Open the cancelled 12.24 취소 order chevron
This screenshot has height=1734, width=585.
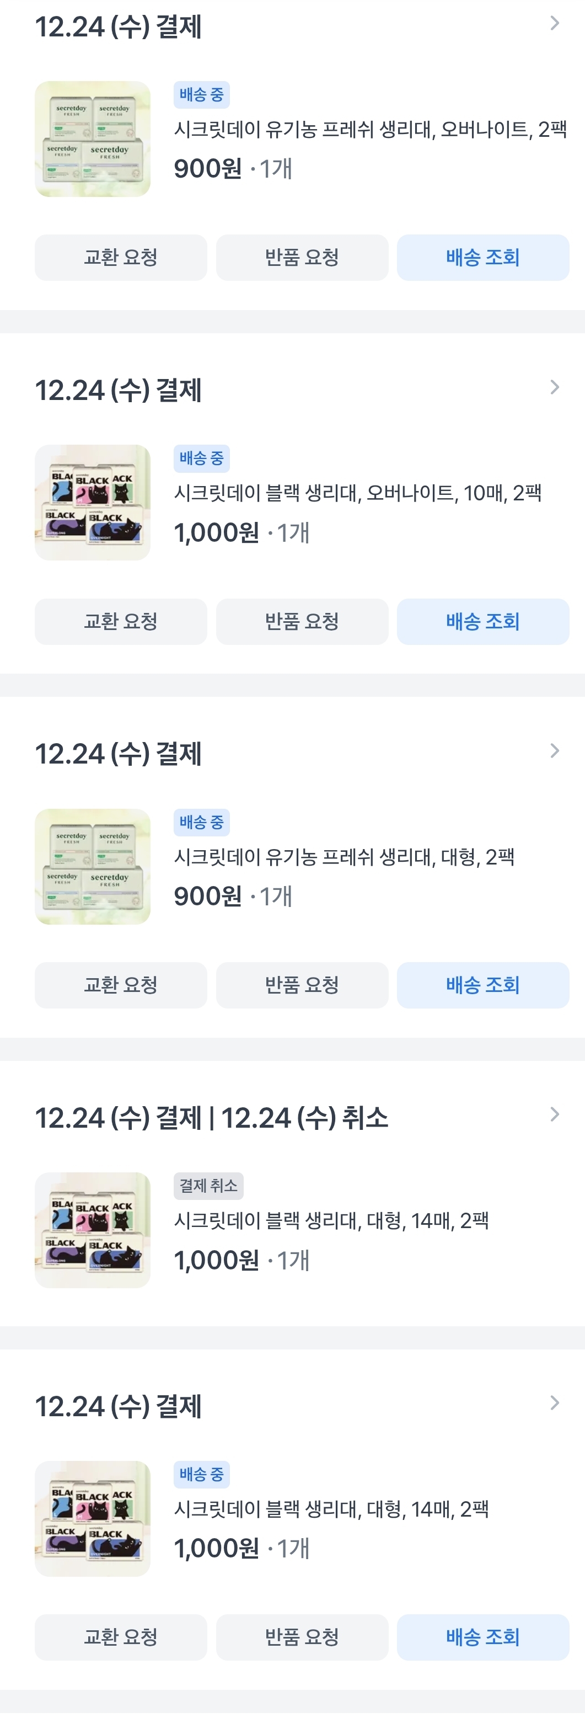point(554,1114)
